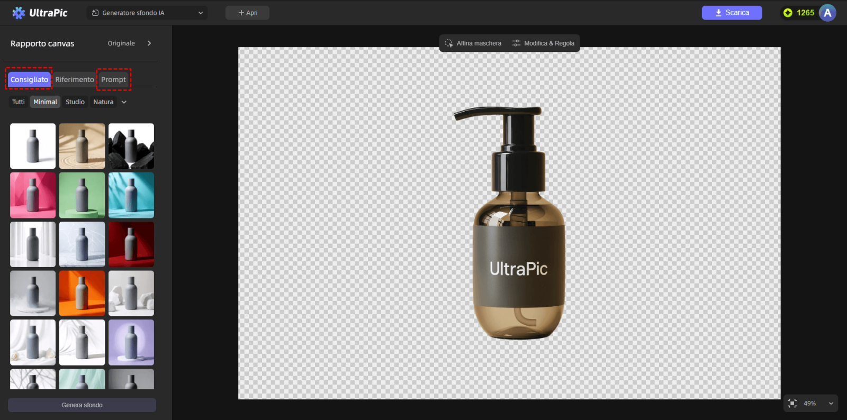Expand more category filters chevron
Viewport: 847px width, 420px height.
point(124,102)
